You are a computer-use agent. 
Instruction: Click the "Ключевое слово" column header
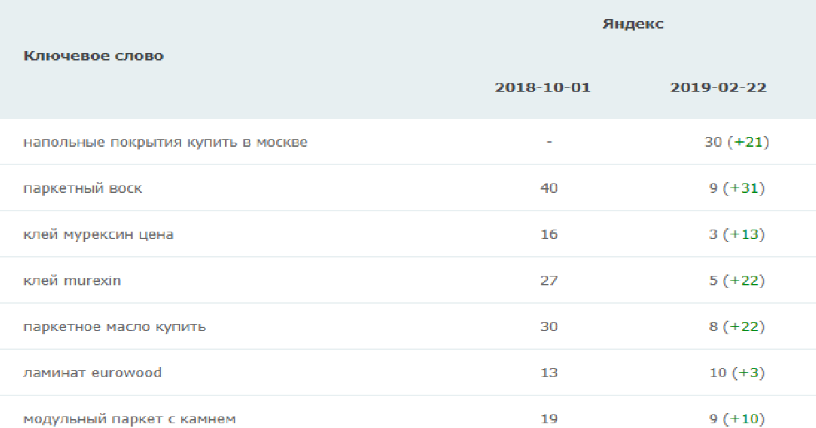(x=93, y=56)
